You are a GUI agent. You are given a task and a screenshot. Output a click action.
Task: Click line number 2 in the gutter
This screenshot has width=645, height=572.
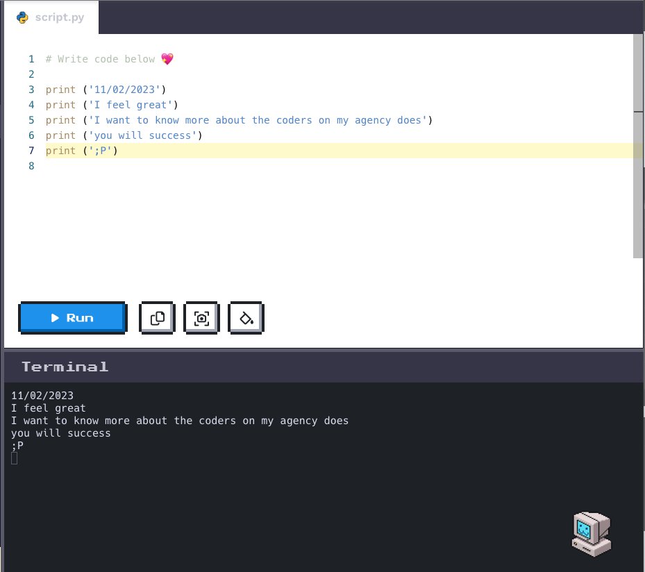[31, 74]
